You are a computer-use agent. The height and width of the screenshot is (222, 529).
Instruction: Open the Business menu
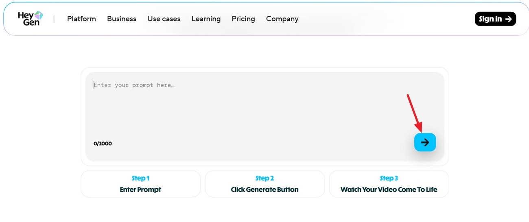click(x=122, y=19)
